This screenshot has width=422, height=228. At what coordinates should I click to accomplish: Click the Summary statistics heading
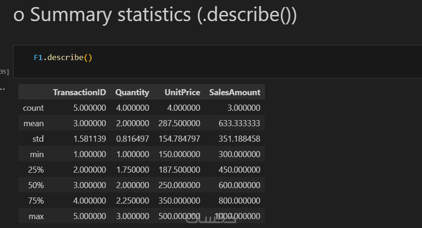[155, 15]
